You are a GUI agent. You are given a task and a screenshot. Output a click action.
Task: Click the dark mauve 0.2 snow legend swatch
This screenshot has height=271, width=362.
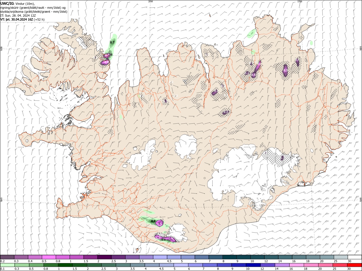click(x=7, y=257)
